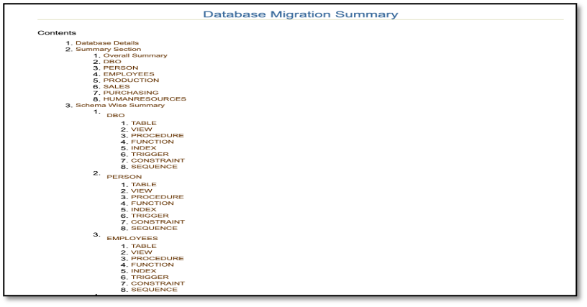
Task: Open PERSON schema heading under Schema Wise Summary
Action: [124, 177]
